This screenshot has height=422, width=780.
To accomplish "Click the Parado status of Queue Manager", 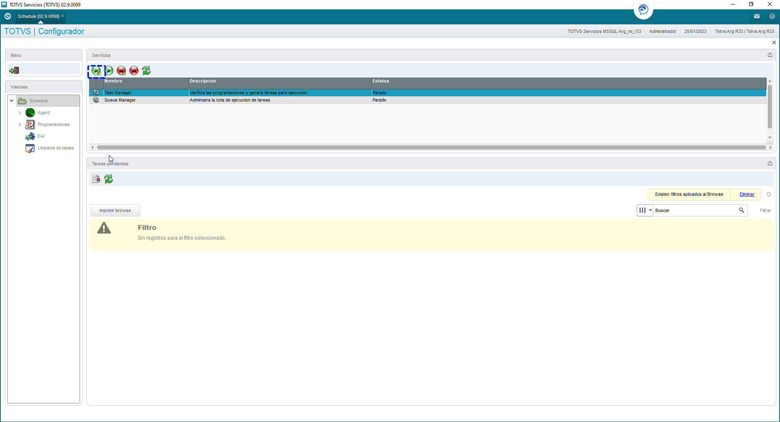I will point(379,100).
